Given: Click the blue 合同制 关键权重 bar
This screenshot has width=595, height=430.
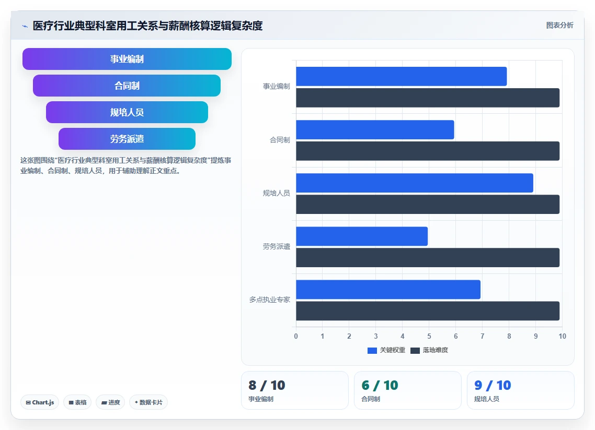Looking at the screenshot, I should click(x=375, y=129).
